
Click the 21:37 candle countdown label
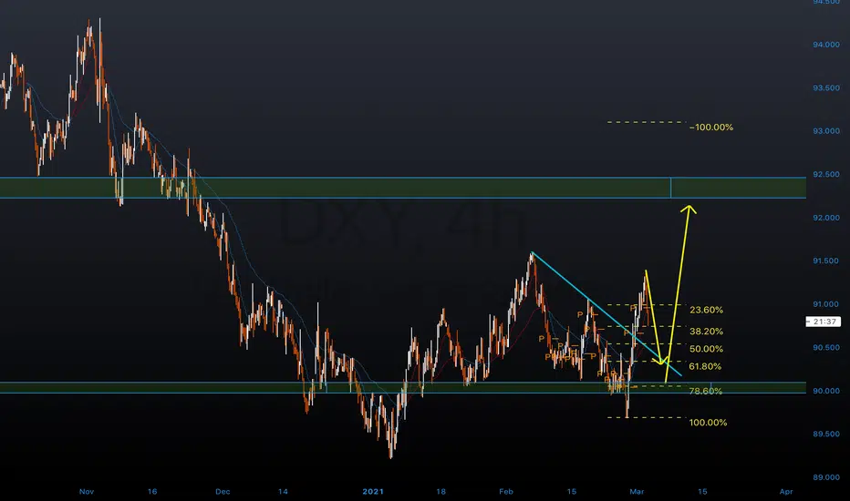824,322
